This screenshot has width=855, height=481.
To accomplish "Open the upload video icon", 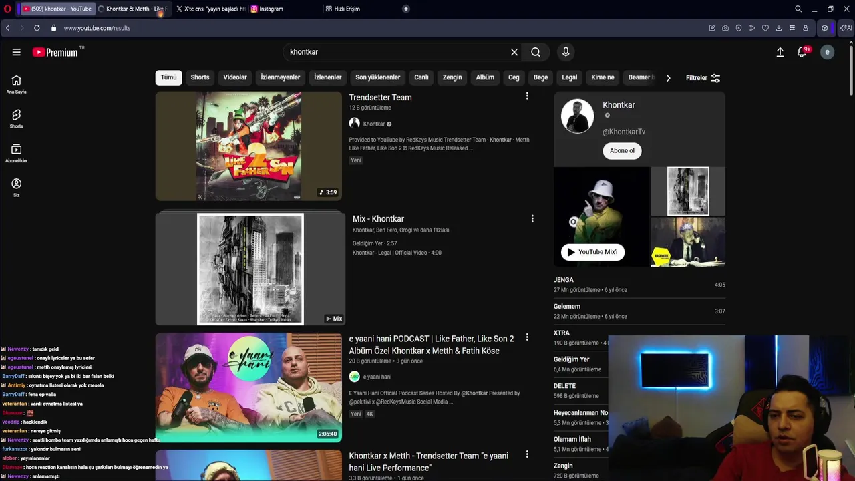I will tap(780, 52).
